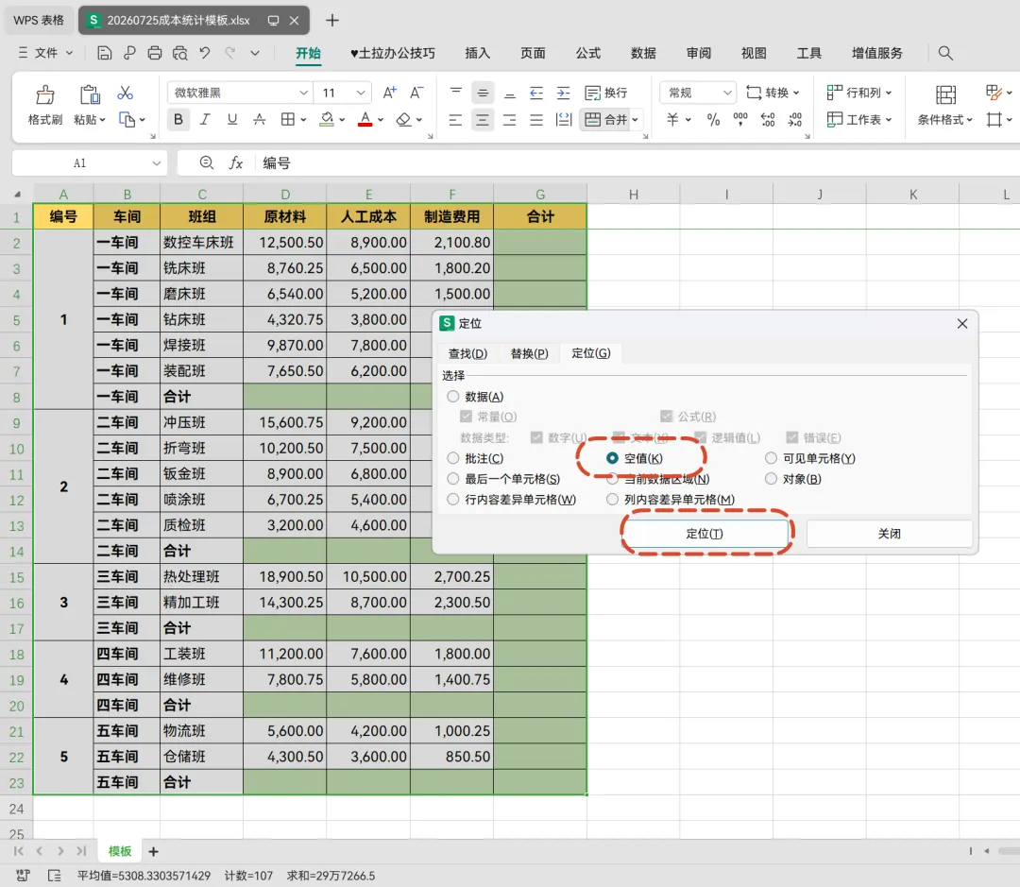Click the fill color bucket icon
Viewport: 1020px width, 887px height.
pos(327,120)
